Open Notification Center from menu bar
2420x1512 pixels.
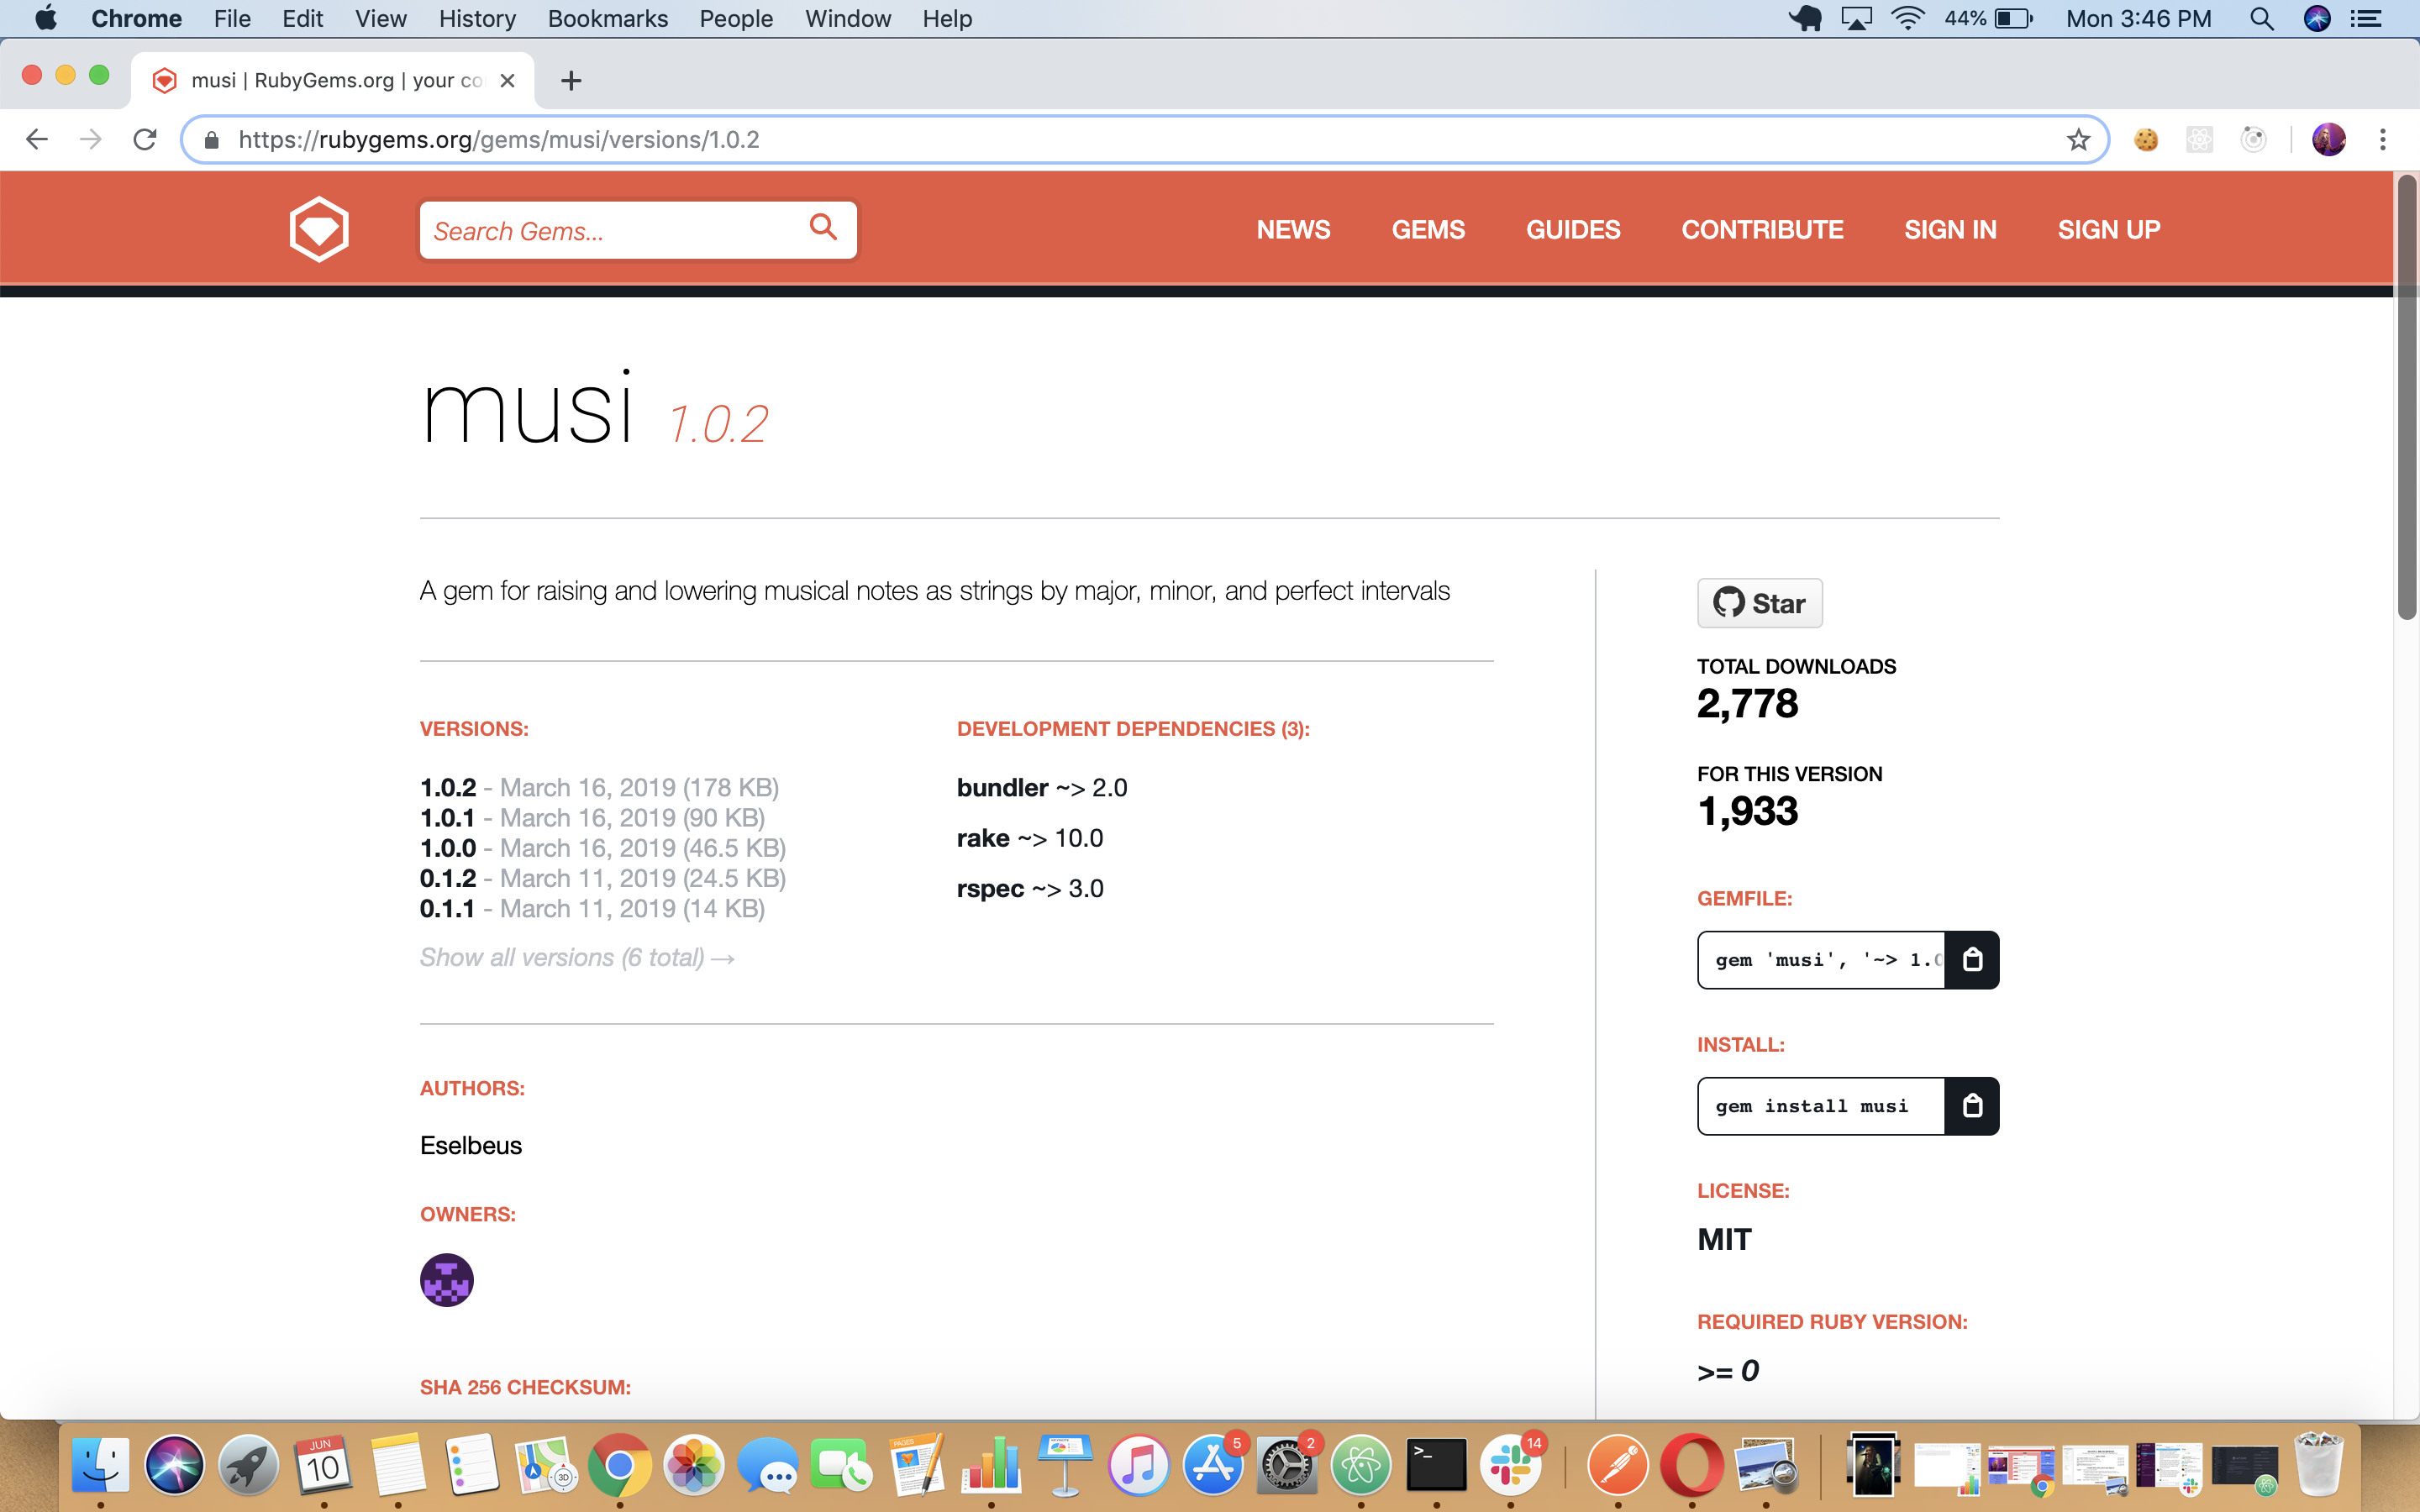[x=2366, y=19]
